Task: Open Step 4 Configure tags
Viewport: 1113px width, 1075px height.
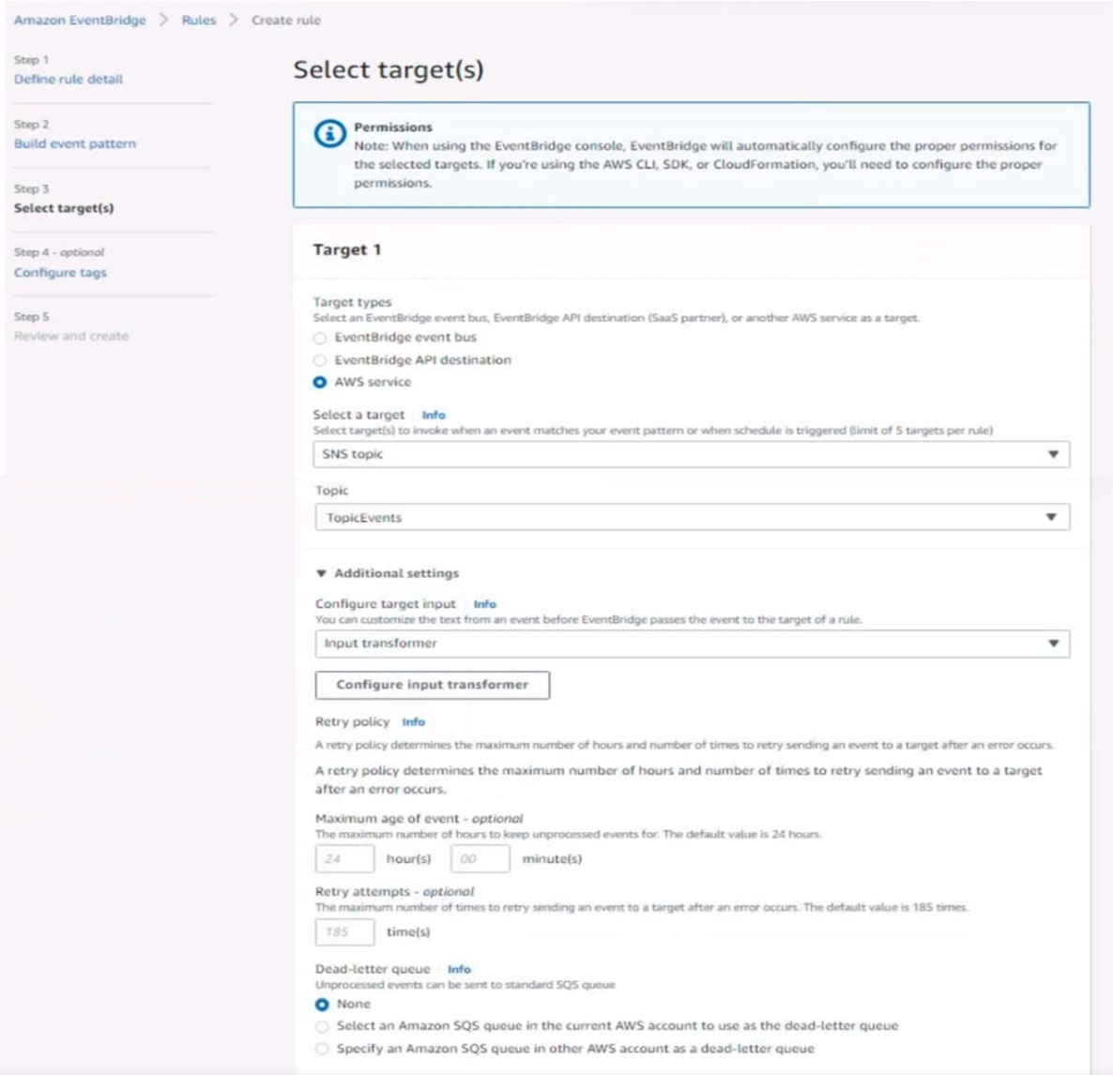Action: pyautogui.click(x=60, y=272)
